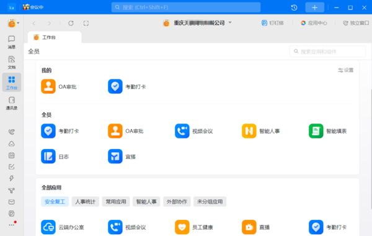The height and width of the screenshot is (236, 372).
Task: Go back with the left arrow
Action: (x=34, y=23)
